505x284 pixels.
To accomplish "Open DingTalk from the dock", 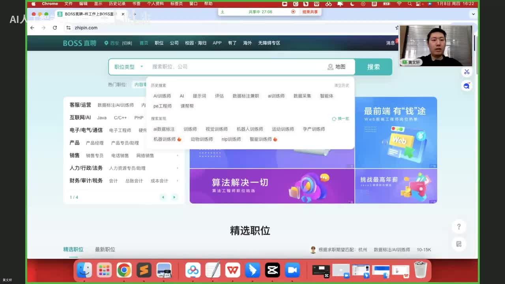I will pyautogui.click(x=253, y=270).
